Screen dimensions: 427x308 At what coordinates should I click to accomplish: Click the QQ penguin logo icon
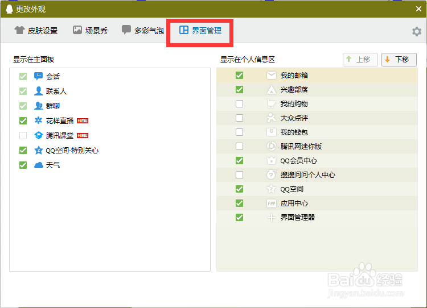[9, 9]
